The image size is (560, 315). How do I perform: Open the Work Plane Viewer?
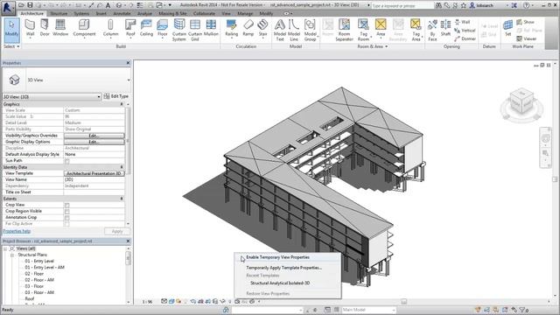527,38
